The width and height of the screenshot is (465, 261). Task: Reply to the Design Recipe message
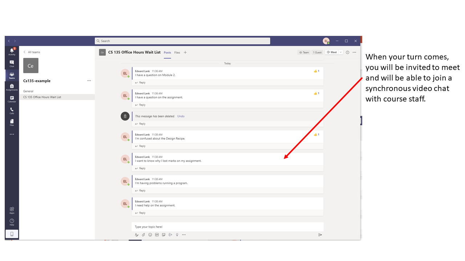point(142,146)
